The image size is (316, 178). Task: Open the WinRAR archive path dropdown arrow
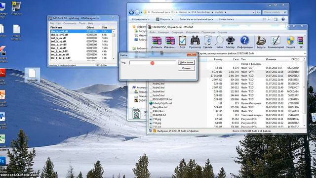point(305,53)
